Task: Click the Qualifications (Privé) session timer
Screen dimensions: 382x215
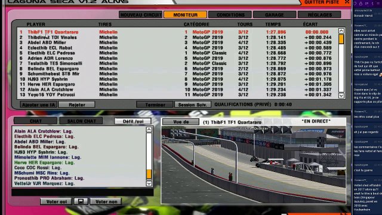Action: coord(253,105)
